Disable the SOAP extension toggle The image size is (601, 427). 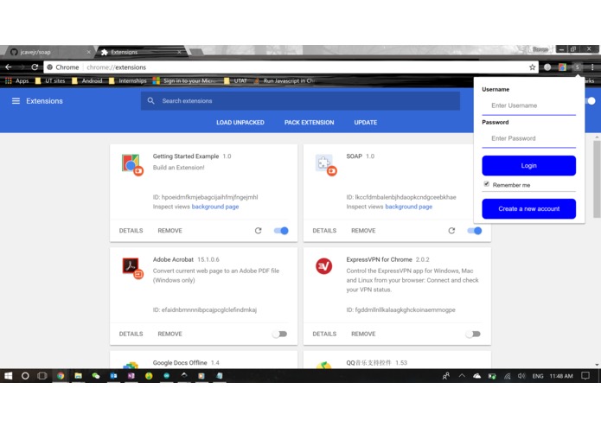tap(475, 231)
